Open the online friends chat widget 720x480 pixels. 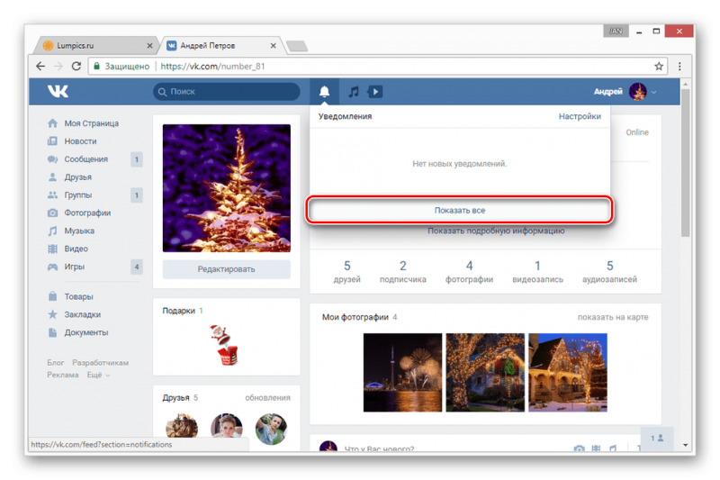point(657,439)
